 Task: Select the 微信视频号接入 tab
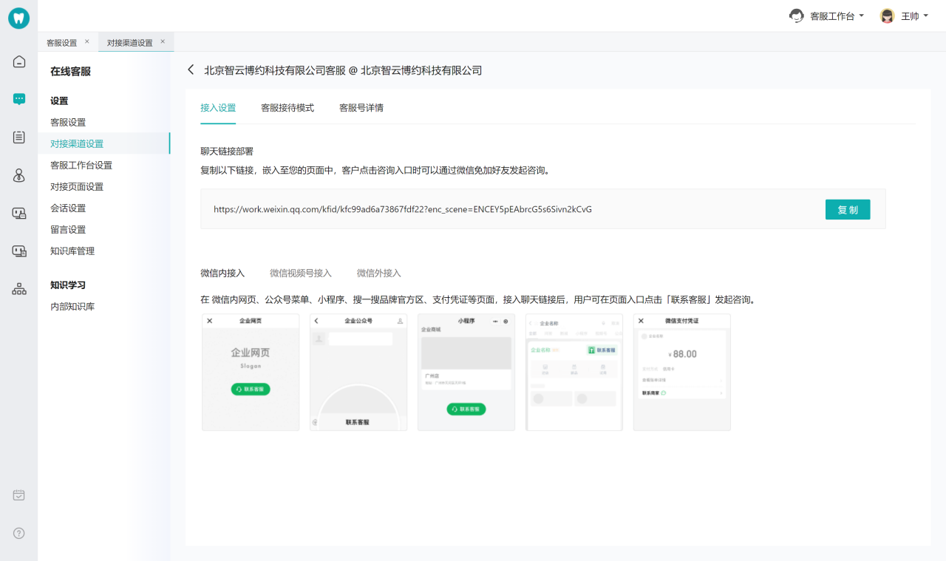tap(301, 273)
